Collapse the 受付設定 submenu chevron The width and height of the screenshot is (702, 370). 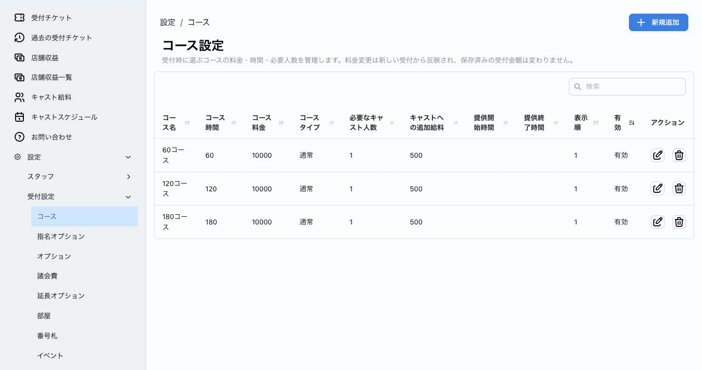pyautogui.click(x=128, y=197)
